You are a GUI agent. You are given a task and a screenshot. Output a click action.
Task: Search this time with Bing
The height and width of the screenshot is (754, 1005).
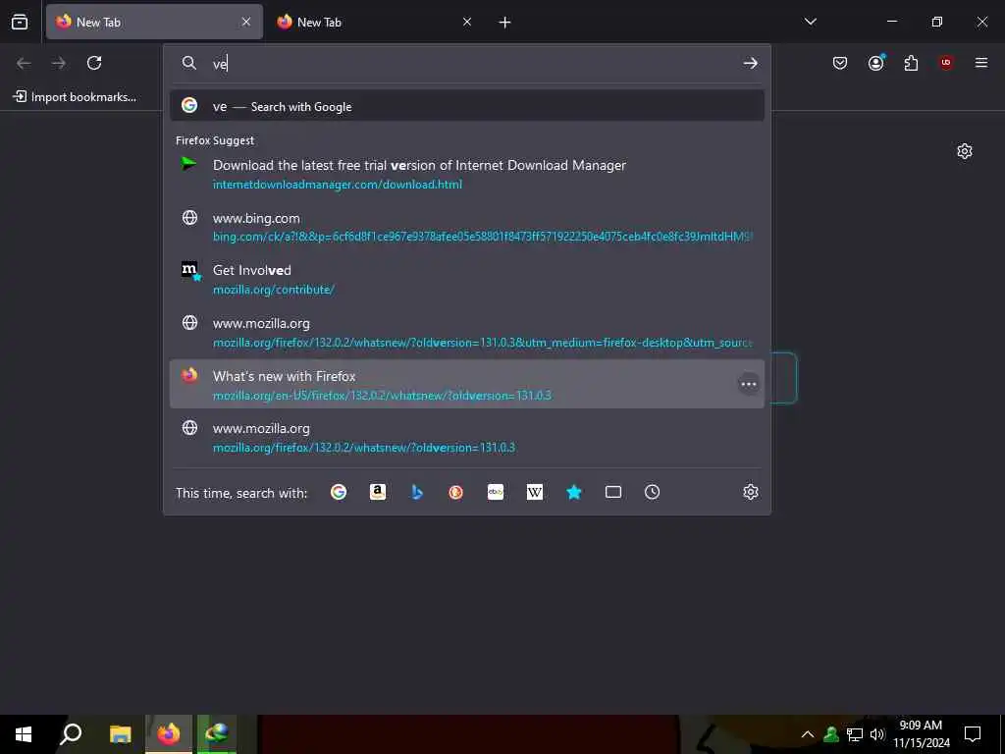tap(417, 492)
